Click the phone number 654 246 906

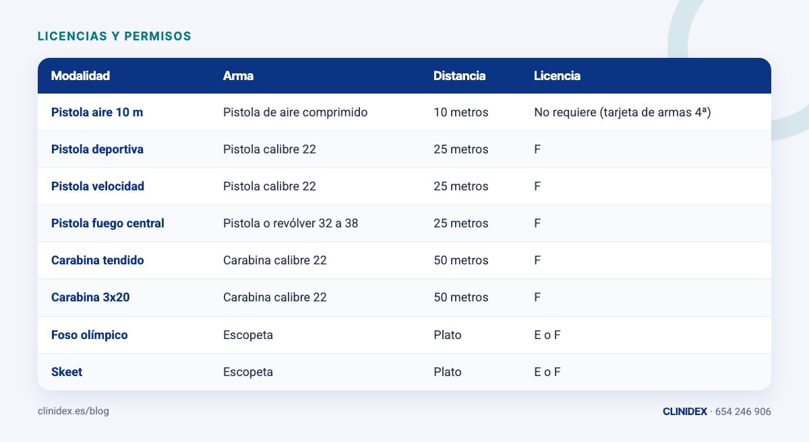pyautogui.click(x=743, y=412)
